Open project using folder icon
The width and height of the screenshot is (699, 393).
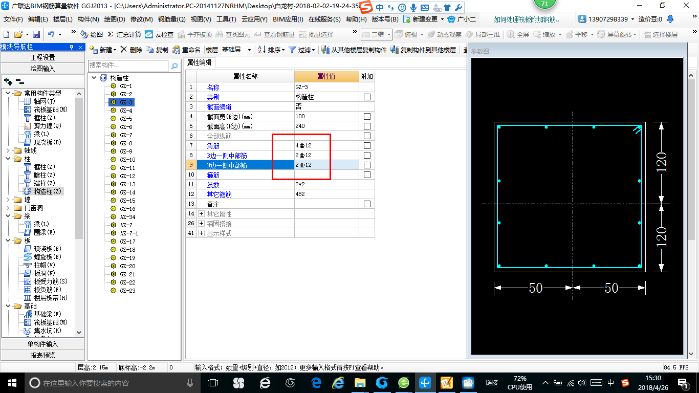pyautogui.click(x=18, y=34)
